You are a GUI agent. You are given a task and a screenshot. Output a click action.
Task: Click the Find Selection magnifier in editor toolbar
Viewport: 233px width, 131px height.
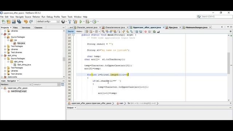click(x=103, y=32)
